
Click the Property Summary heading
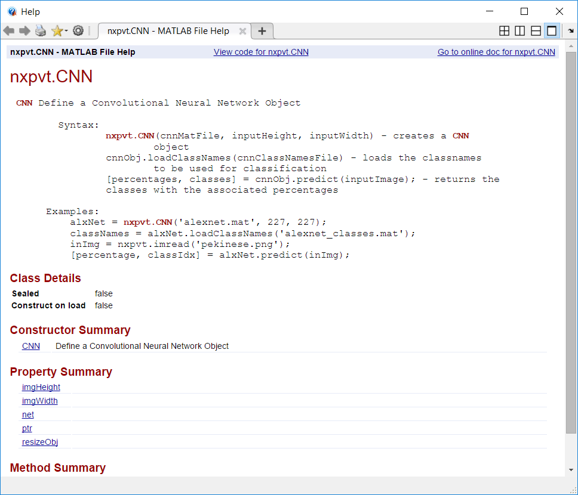tap(61, 372)
